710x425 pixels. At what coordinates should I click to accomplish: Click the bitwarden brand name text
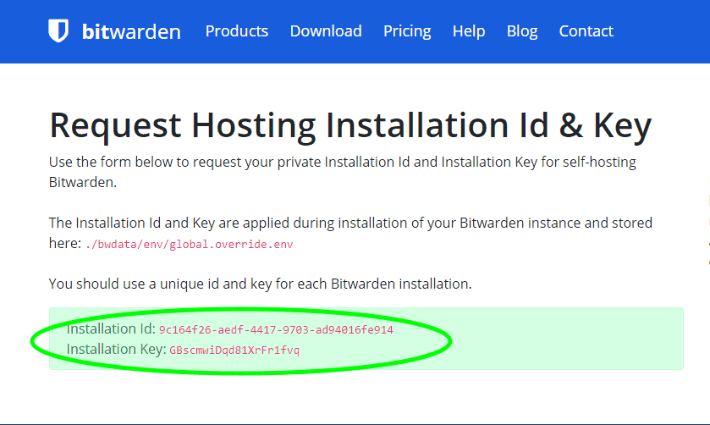[x=131, y=31]
